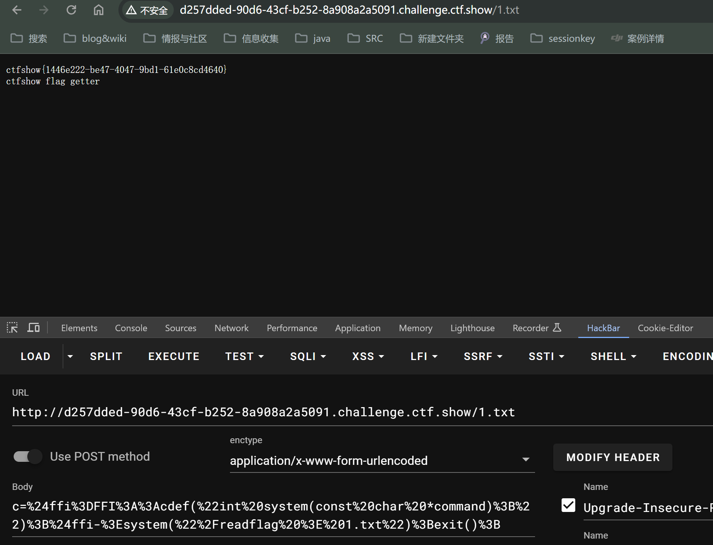Click the HackBar LOAD button

pyautogui.click(x=35, y=356)
